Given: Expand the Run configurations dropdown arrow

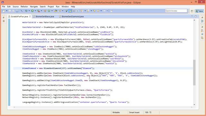Looking at the screenshot, I should pos(35,11).
